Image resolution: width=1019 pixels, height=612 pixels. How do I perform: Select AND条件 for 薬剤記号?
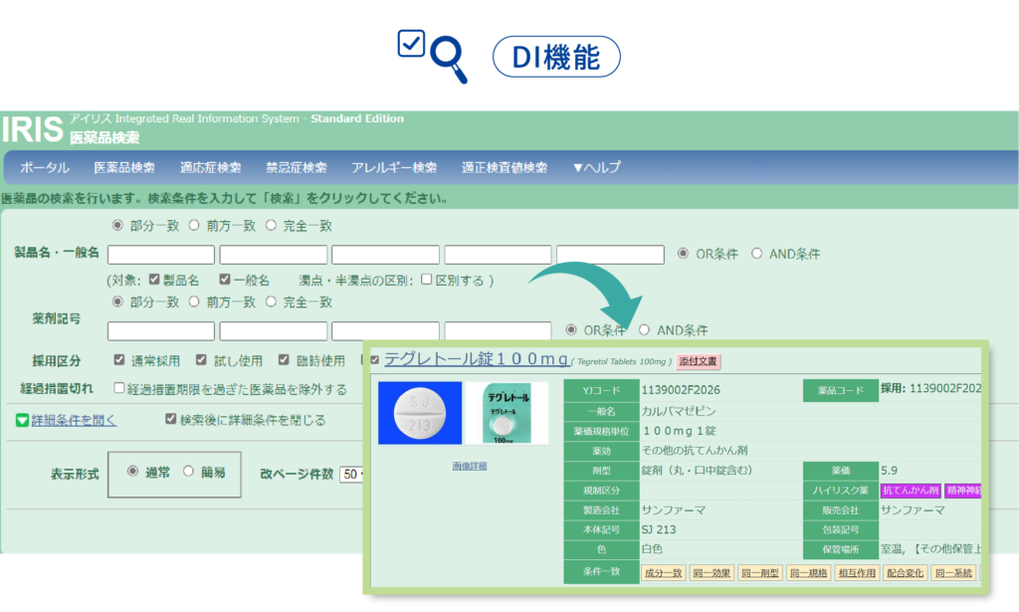pyautogui.click(x=644, y=330)
